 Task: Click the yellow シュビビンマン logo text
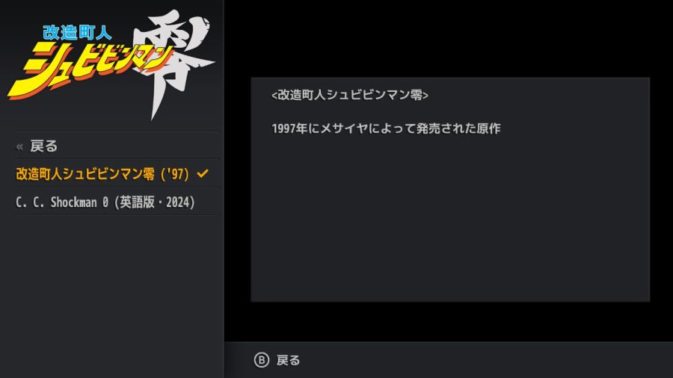[x=92, y=69]
